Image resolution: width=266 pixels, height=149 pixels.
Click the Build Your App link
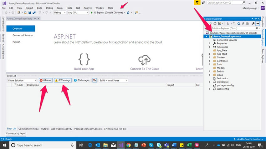coord(84,69)
